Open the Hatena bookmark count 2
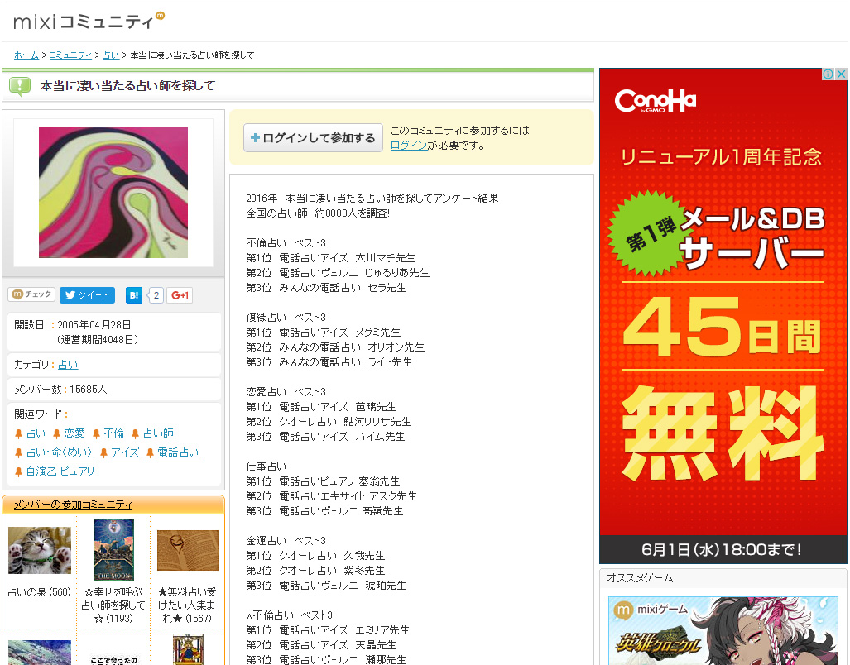This screenshot has width=850, height=665. (156, 295)
